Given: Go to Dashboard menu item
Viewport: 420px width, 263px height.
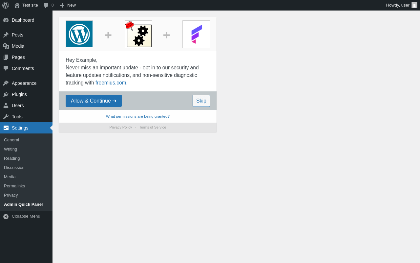Looking at the screenshot, I should click(23, 20).
